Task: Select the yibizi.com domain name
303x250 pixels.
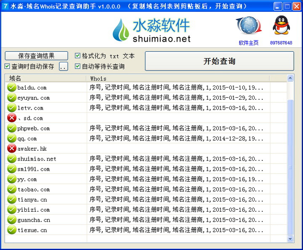Action: (33, 210)
